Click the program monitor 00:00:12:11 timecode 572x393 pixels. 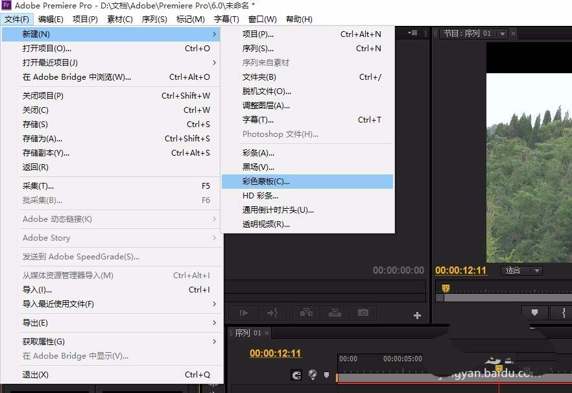pyautogui.click(x=460, y=270)
